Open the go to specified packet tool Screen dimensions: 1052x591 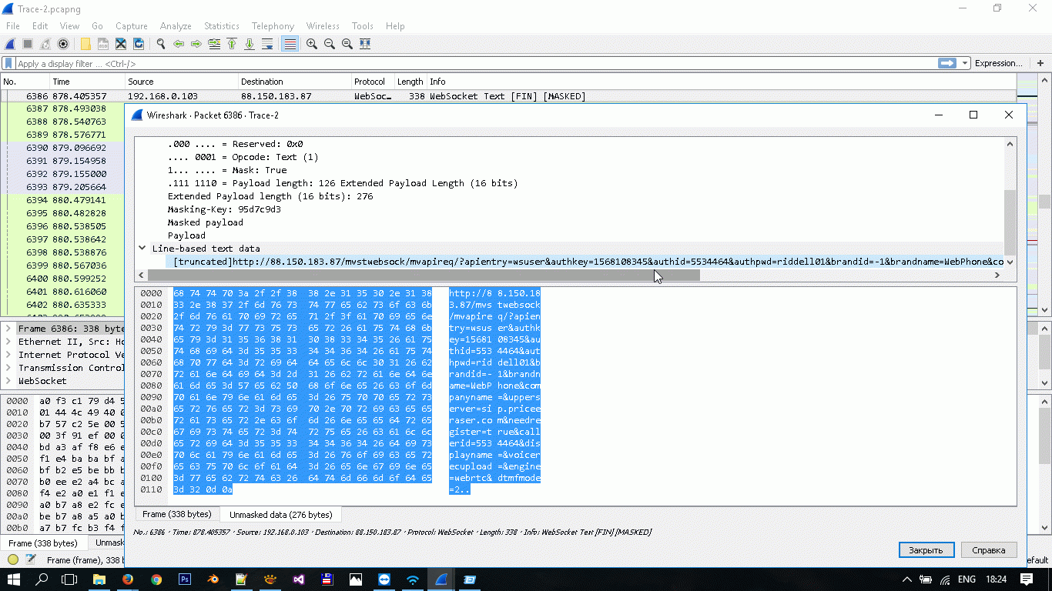[x=214, y=44]
